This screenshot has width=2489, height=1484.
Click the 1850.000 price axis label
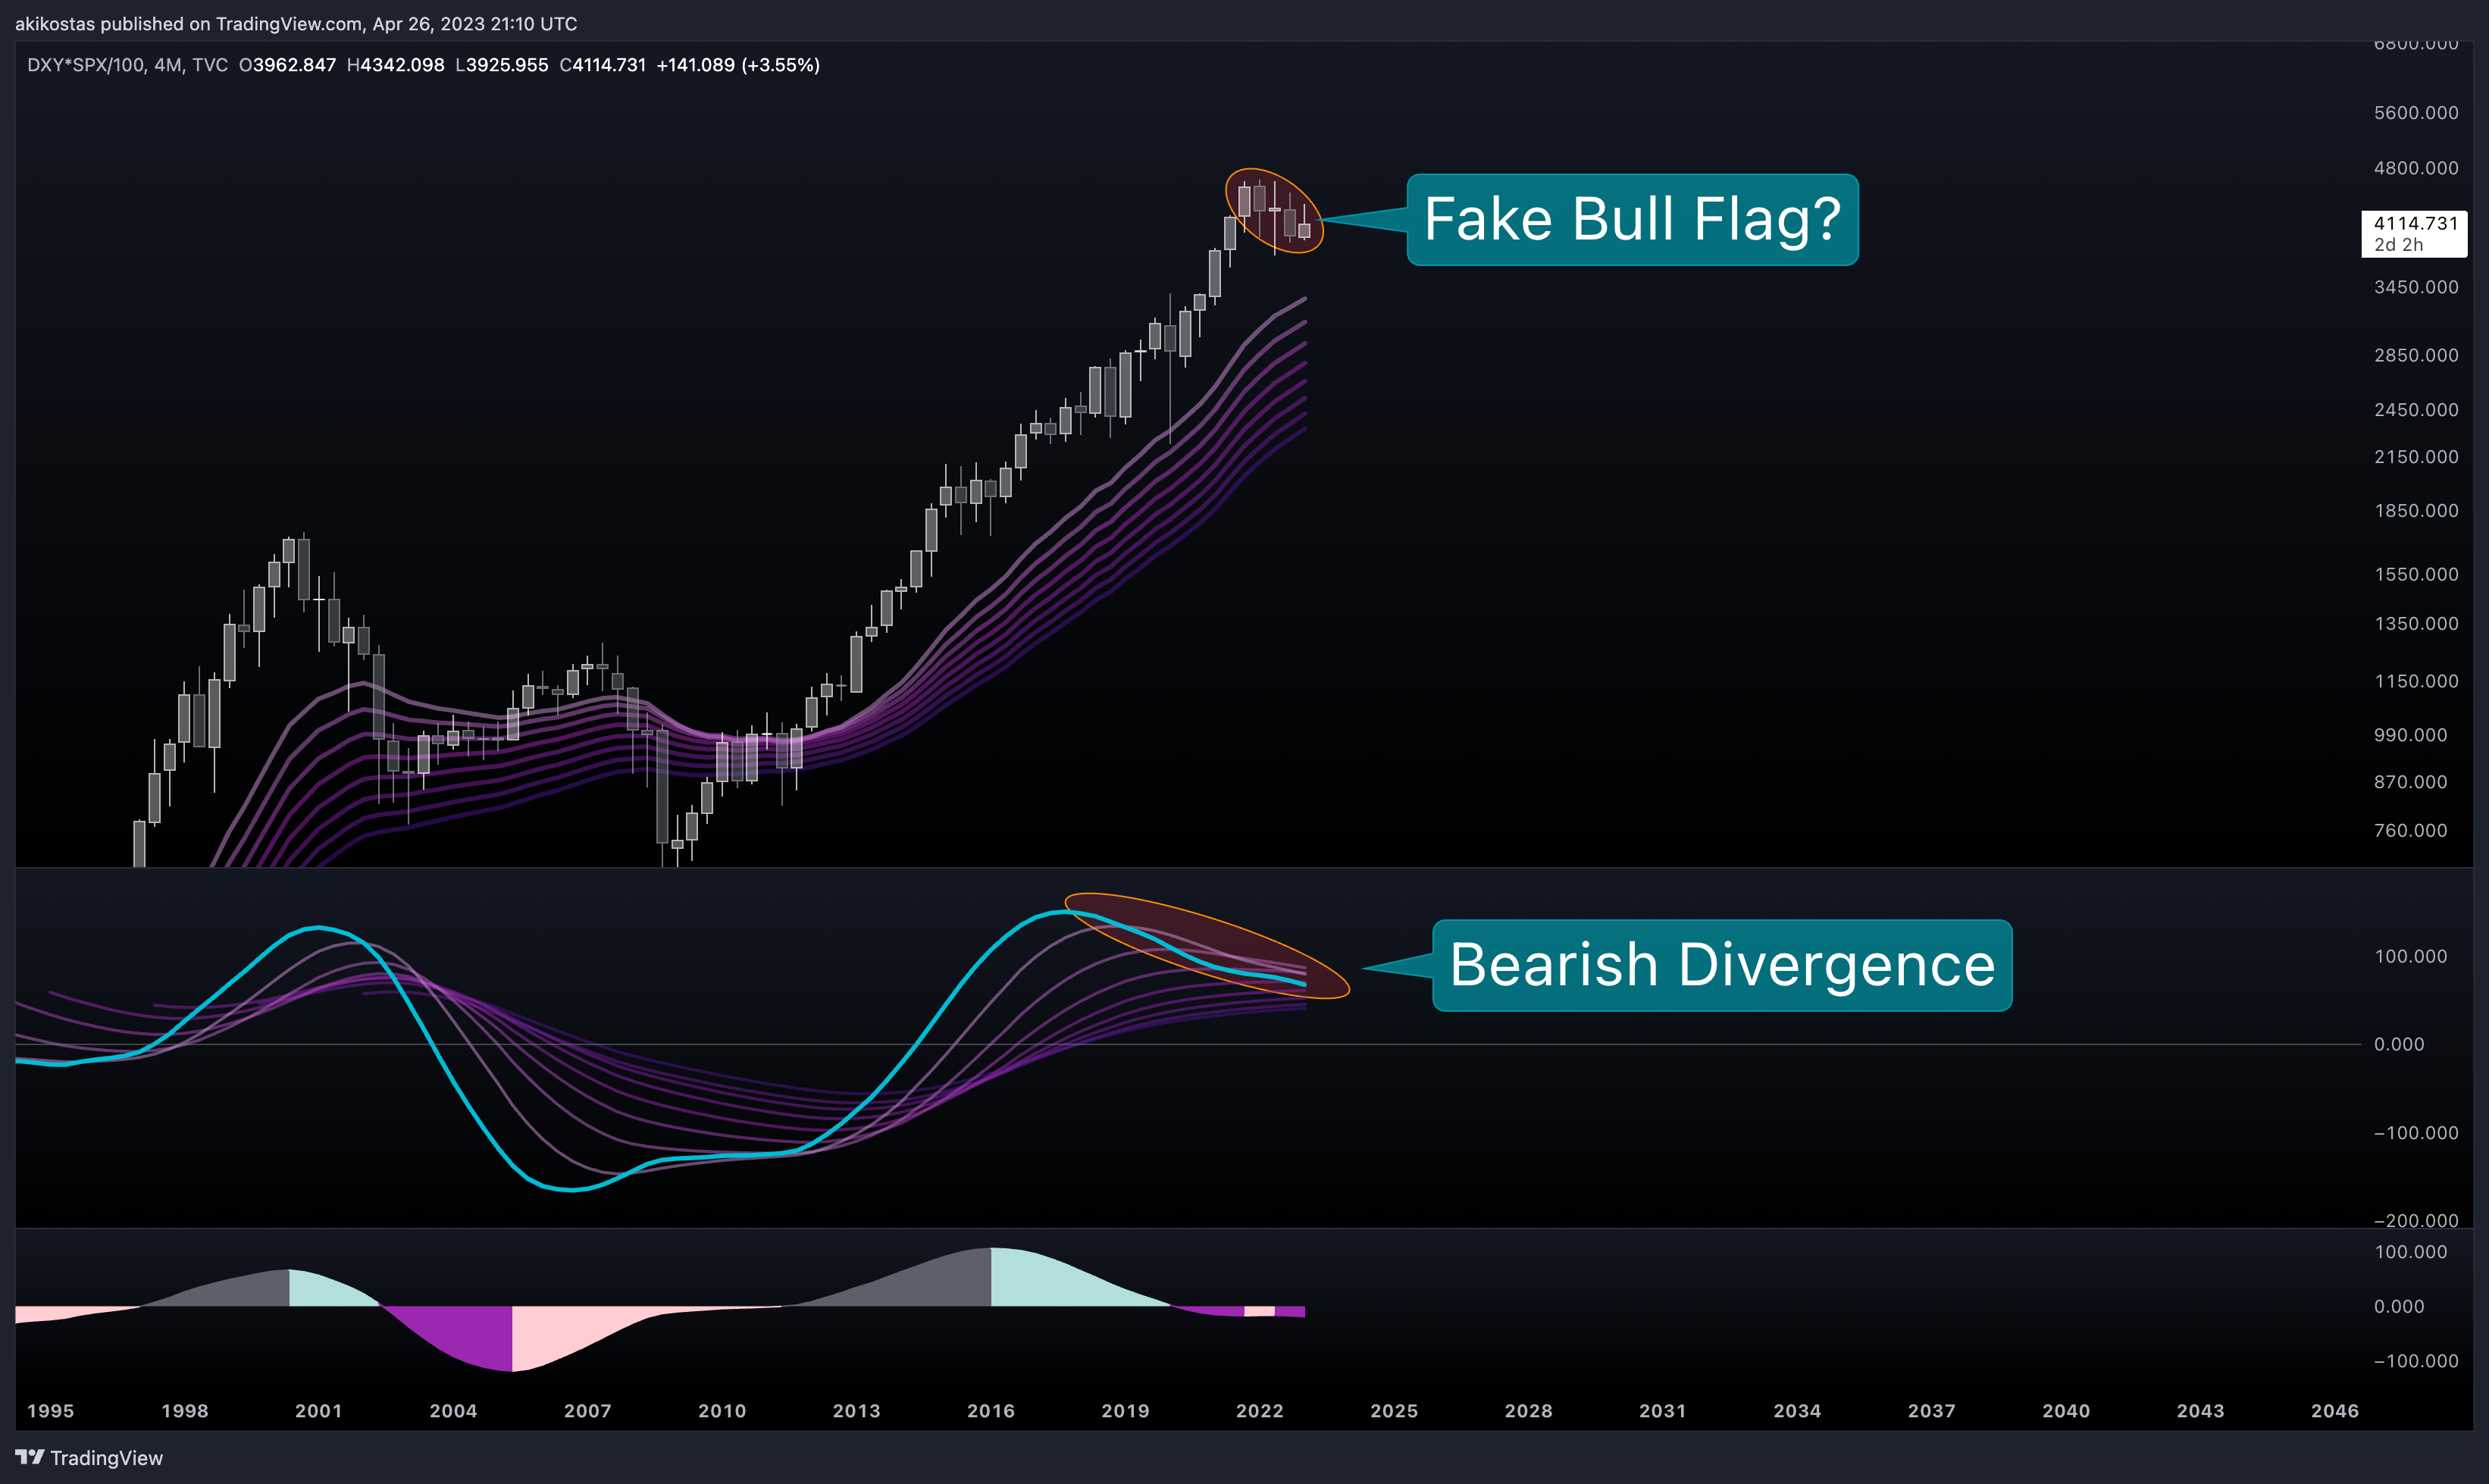2416,511
